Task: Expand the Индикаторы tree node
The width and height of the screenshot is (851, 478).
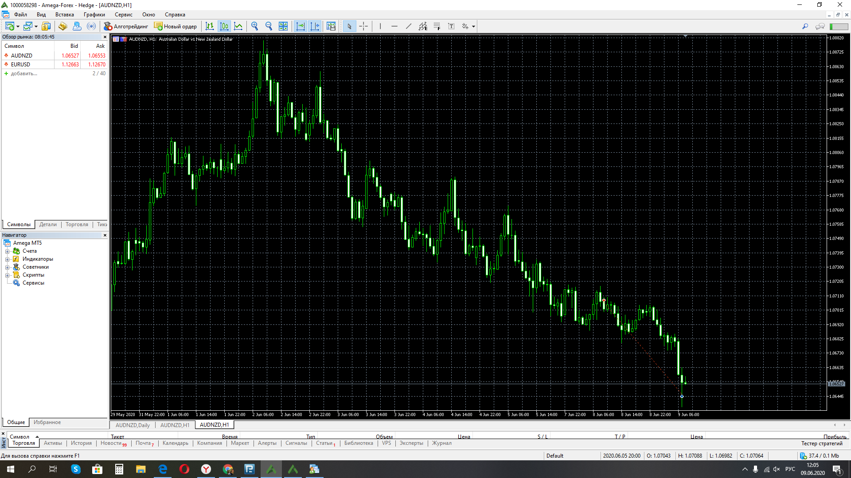Action: click(x=7, y=259)
